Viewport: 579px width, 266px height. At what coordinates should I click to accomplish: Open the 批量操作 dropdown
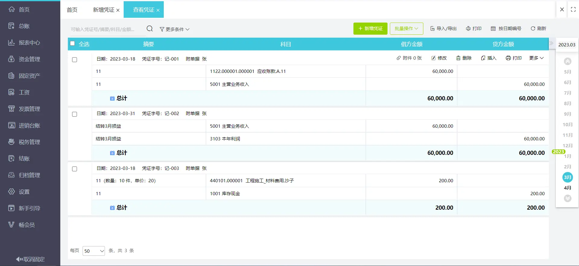(406, 29)
